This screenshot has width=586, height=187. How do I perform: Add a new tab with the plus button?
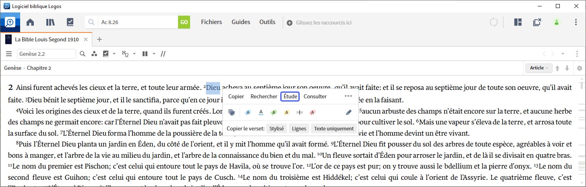(x=99, y=39)
